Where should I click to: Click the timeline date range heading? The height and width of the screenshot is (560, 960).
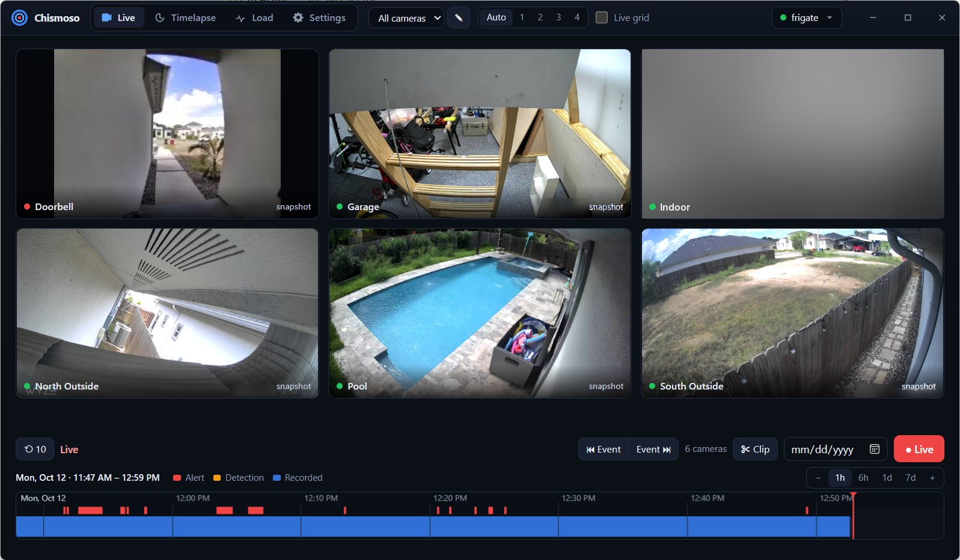(x=88, y=478)
